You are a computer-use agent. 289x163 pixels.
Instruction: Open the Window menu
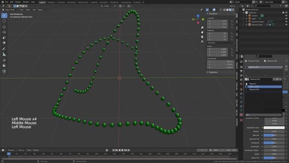26,2
